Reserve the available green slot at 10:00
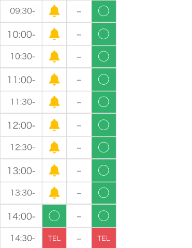 point(104,34)
